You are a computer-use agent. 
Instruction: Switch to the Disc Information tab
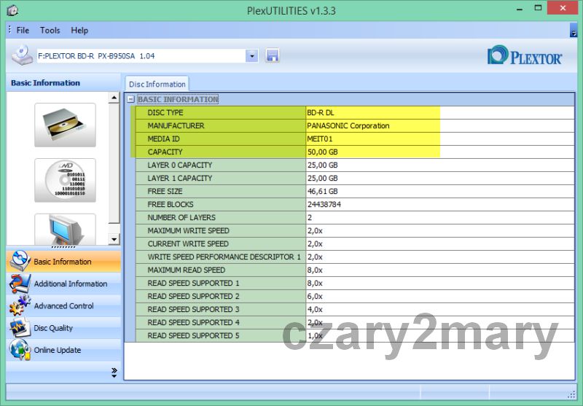(x=157, y=84)
